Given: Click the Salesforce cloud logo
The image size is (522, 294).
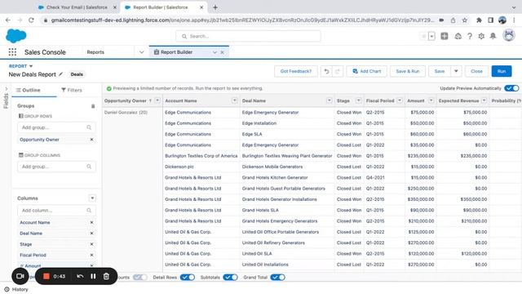Looking at the screenshot, I should point(16,36).
